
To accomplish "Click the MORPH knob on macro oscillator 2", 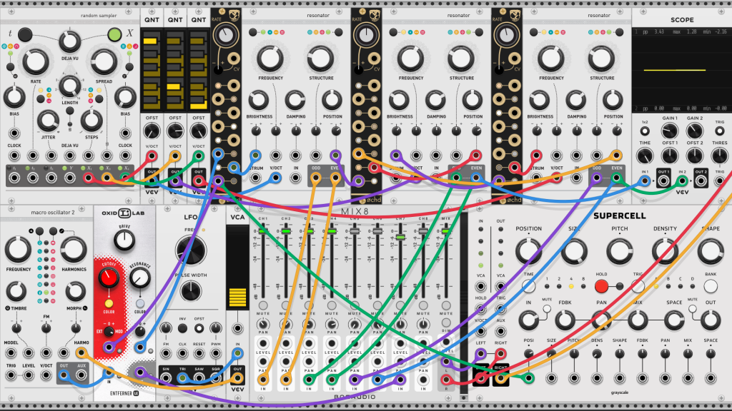I will coord(74,292).
